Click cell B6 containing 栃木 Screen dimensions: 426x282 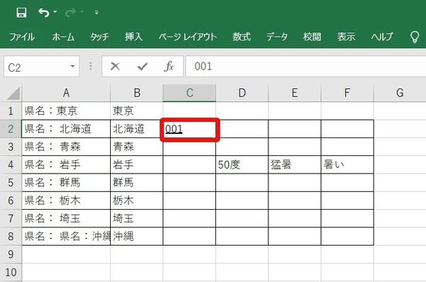pos(136,201)
